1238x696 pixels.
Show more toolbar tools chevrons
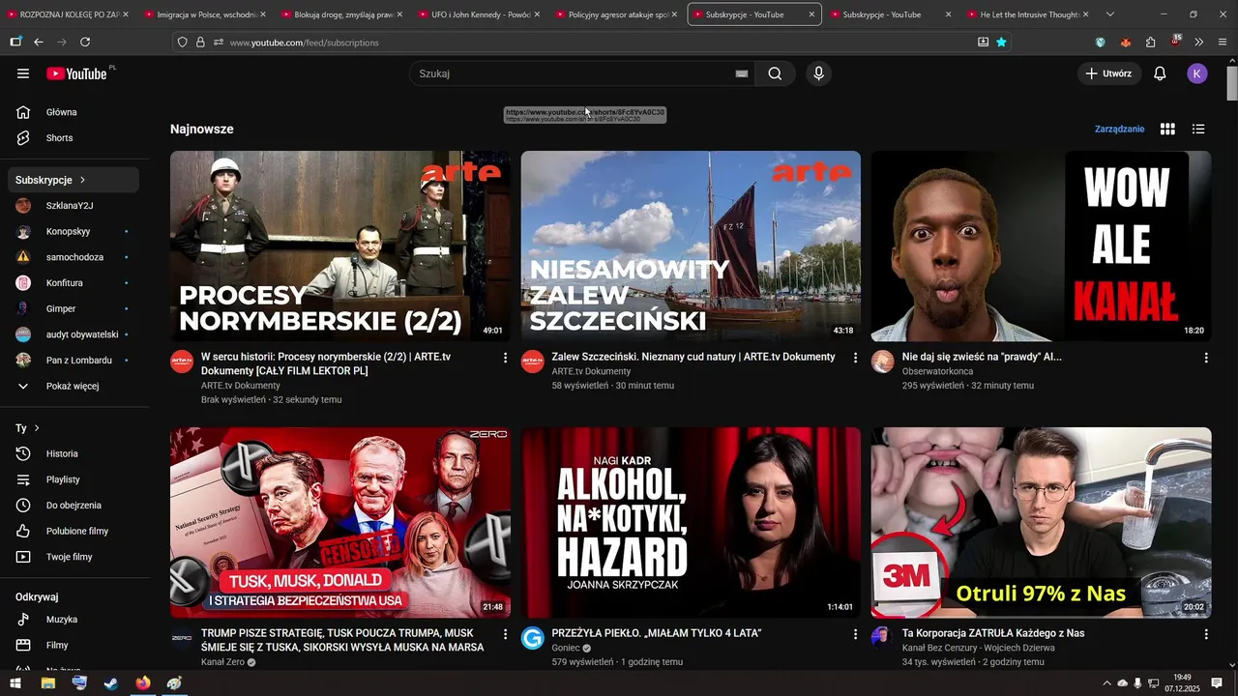point(1198,43)
